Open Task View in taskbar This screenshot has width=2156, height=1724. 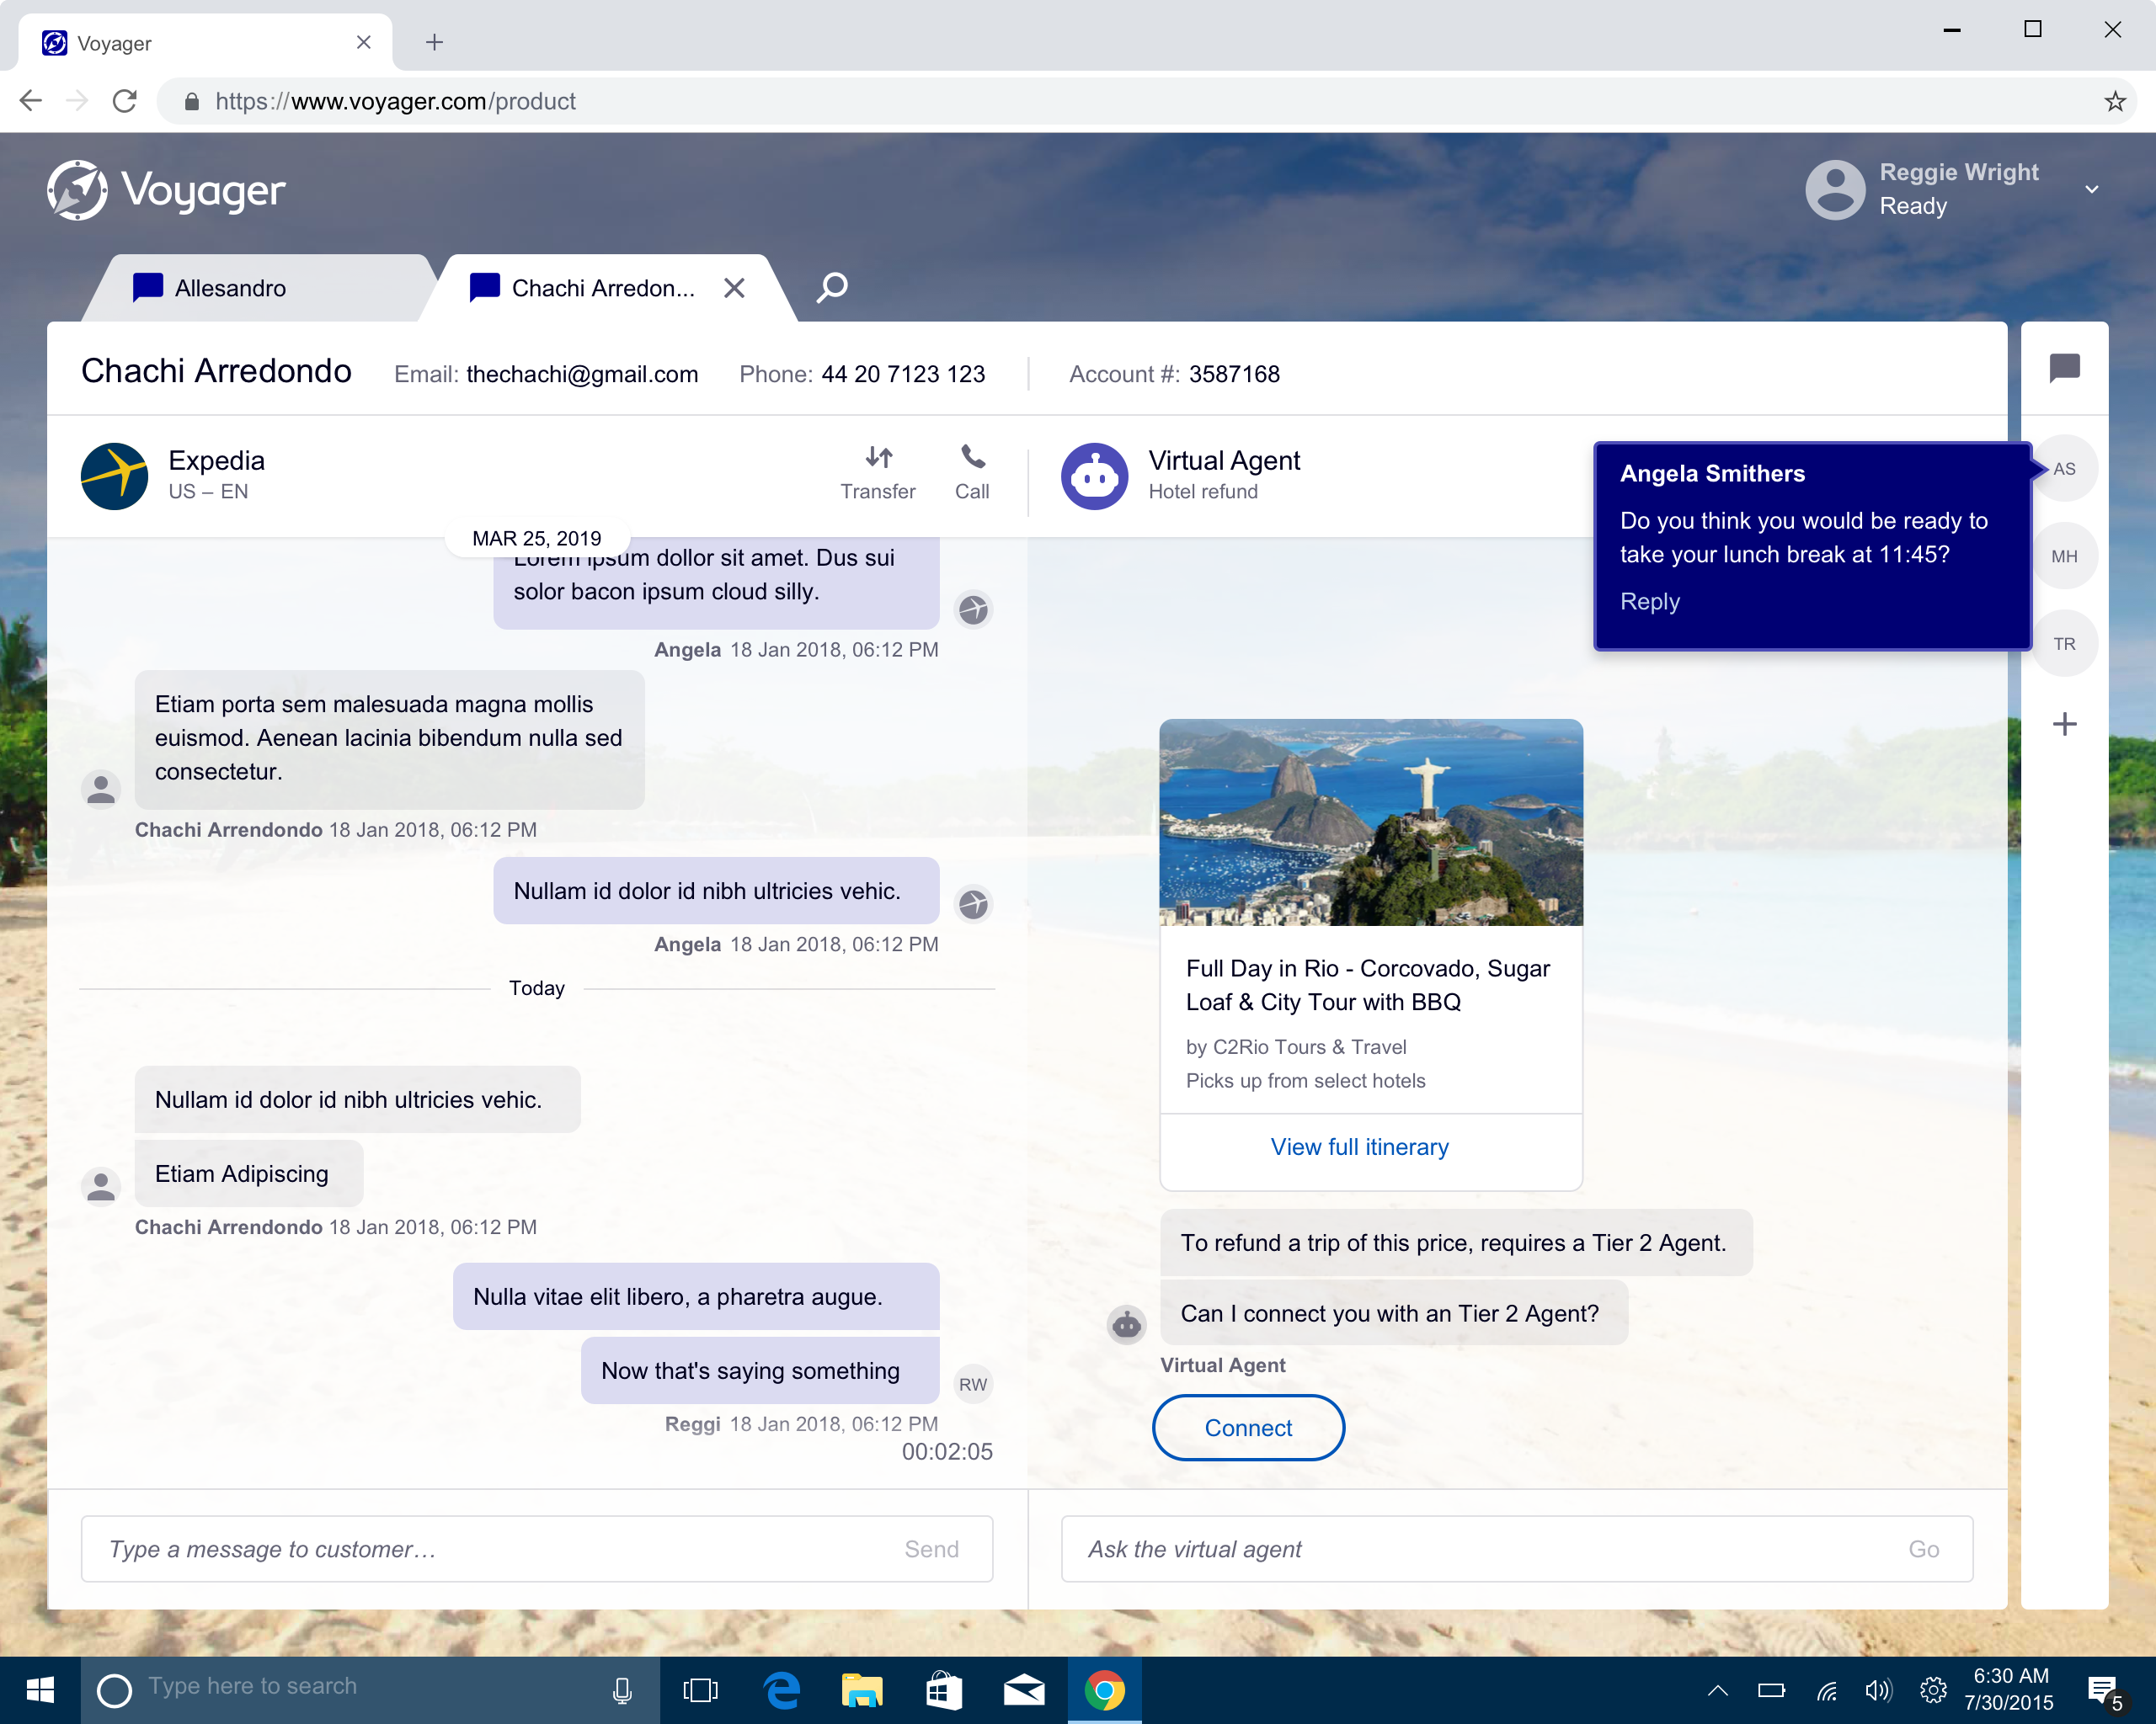click(x=700, y=1690)
